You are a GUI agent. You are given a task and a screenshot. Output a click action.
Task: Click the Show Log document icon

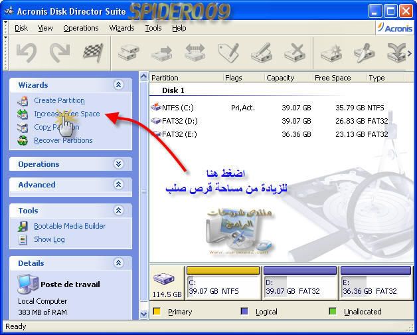coord(23,240)
